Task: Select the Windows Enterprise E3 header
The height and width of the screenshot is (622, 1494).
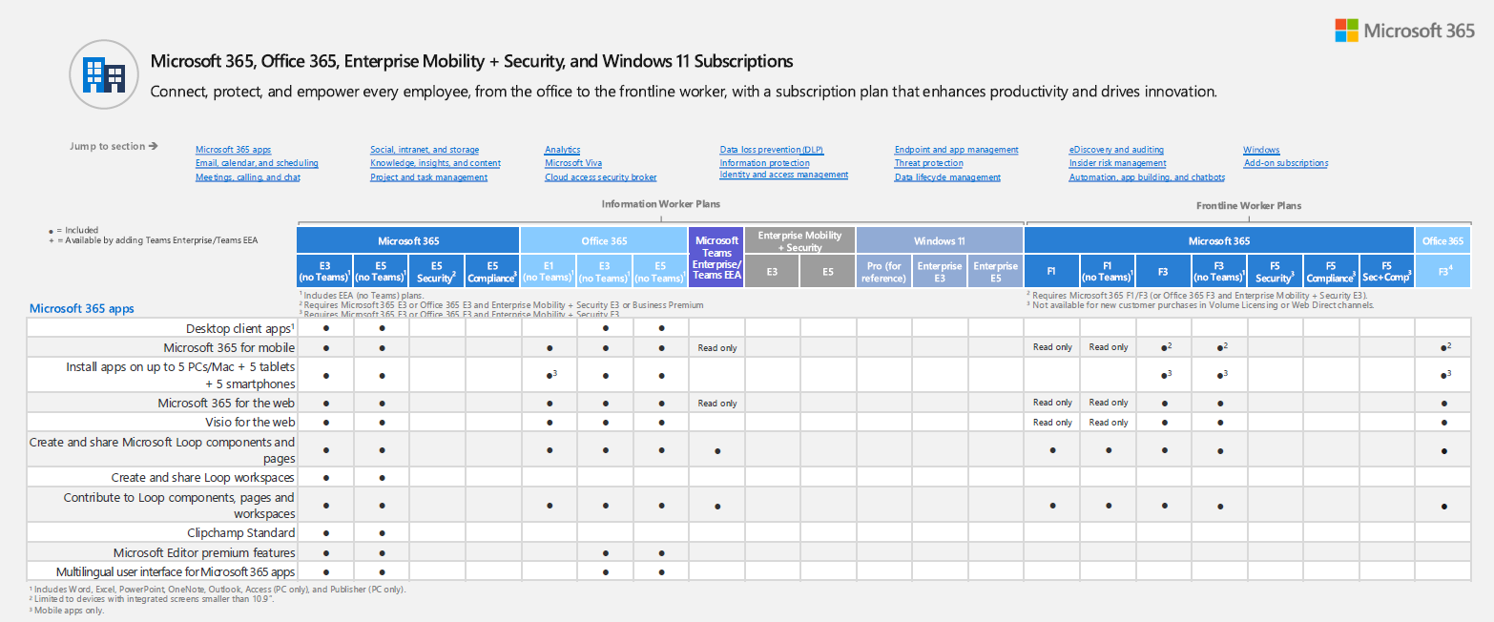Action: tap(939, 271)
